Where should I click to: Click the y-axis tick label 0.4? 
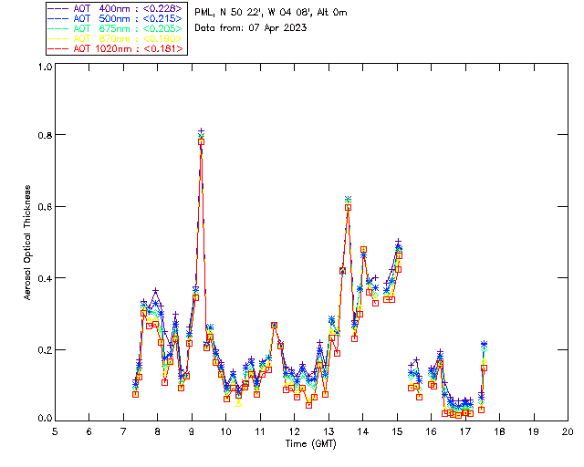[x=45, y=278]
